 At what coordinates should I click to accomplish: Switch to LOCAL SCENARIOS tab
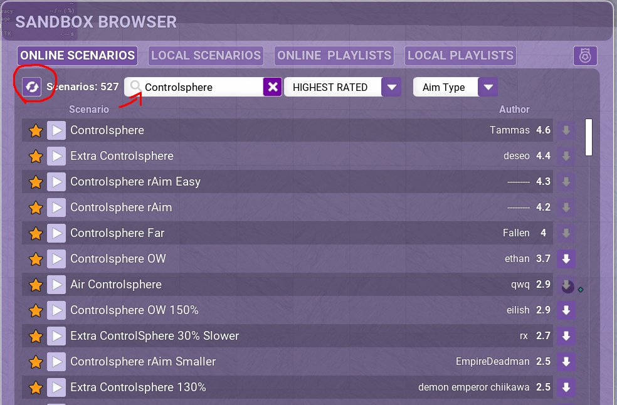tap(206, 56)
